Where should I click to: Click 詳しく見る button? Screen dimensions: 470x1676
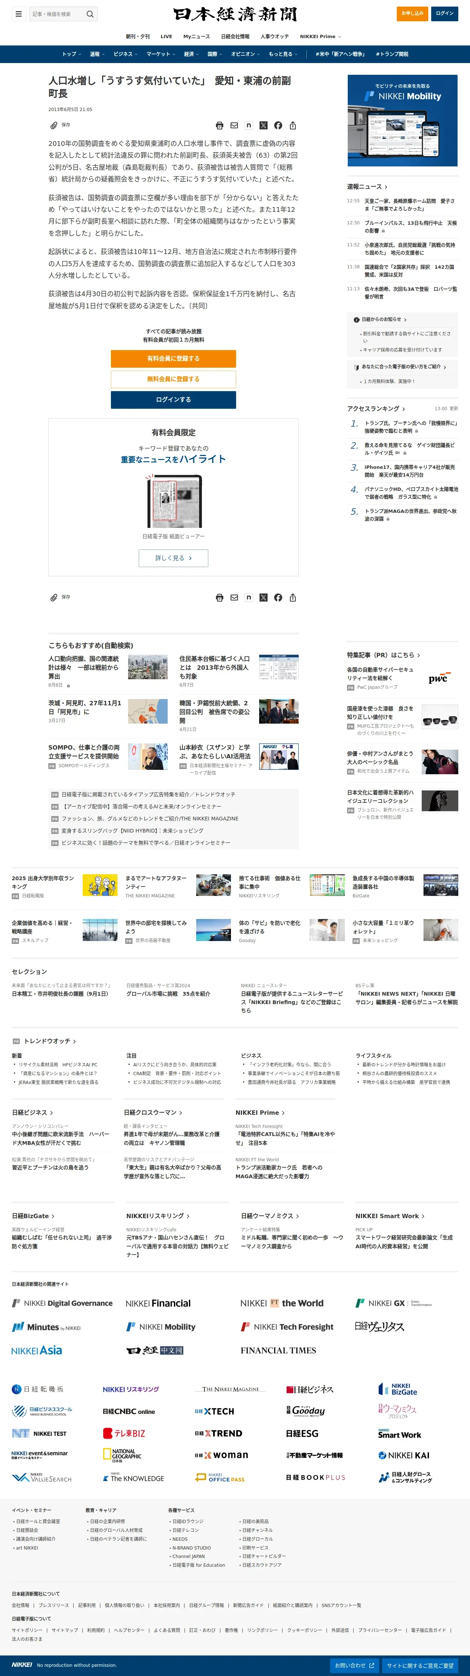[174, 558]
